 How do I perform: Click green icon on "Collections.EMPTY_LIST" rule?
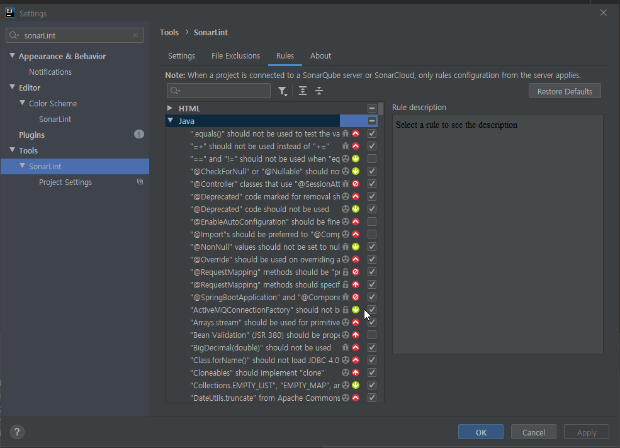click(x=356, y=385)
